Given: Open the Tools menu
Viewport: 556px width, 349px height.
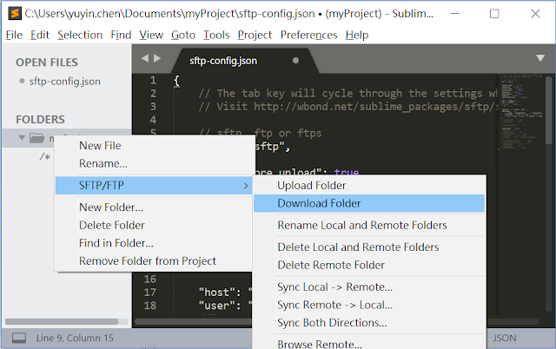Looking at the screenshot, I should (x=216, y=35).
